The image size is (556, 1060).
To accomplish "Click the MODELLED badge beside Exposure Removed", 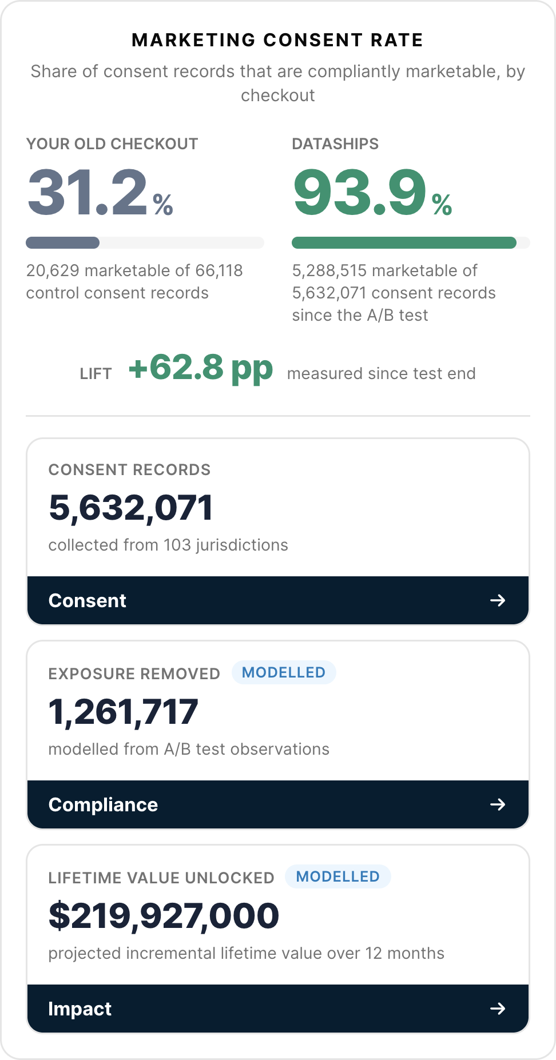I will [284, 672].
